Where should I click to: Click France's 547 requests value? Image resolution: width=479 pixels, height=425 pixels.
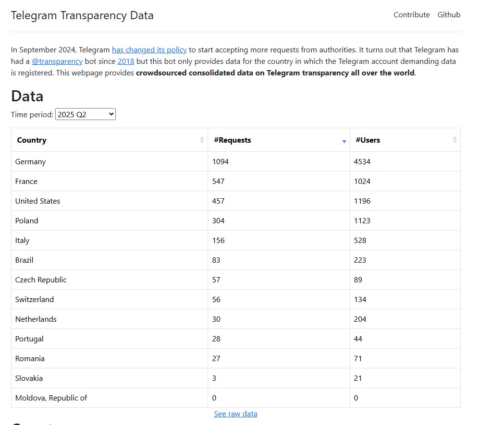pos(219,182)
